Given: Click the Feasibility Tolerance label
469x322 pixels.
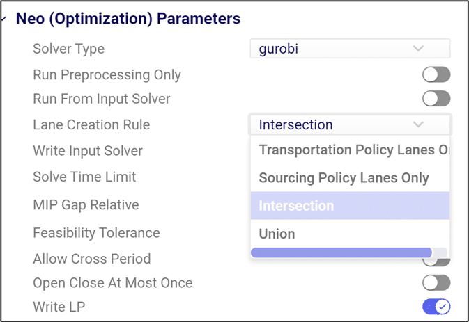Looking at the screenshot, I should [96, 233].
